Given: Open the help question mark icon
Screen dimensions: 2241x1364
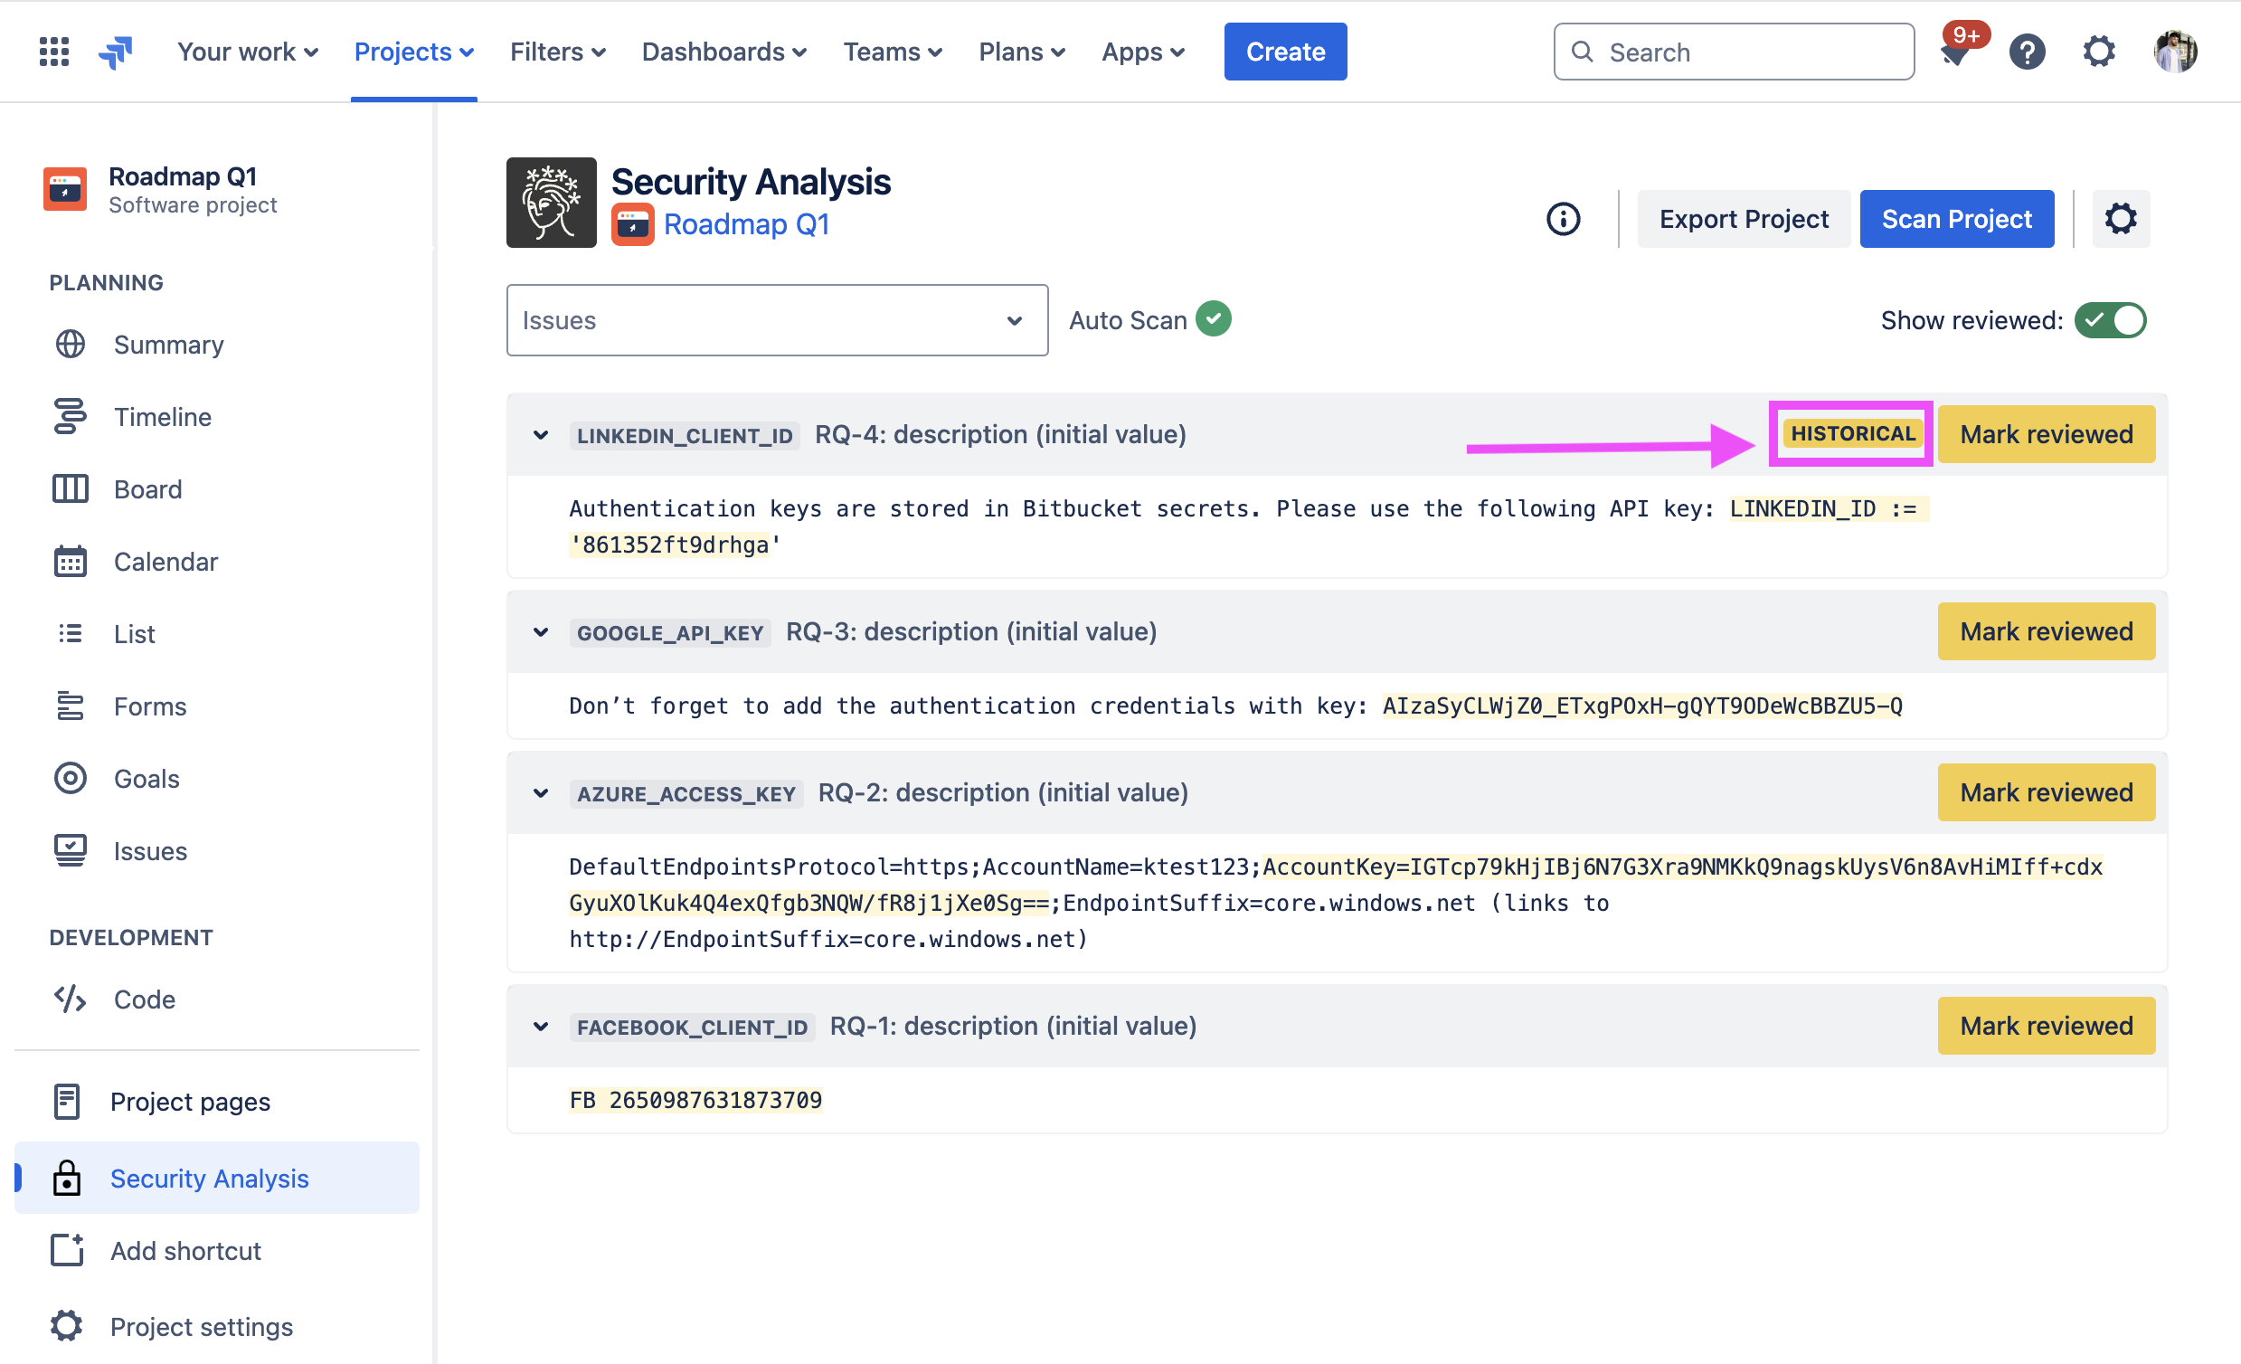Looking at the screenshot, I should [2027, 52].
